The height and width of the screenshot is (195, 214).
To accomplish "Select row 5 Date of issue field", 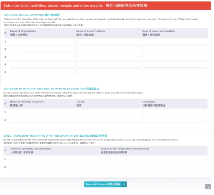I will point(174,72).
